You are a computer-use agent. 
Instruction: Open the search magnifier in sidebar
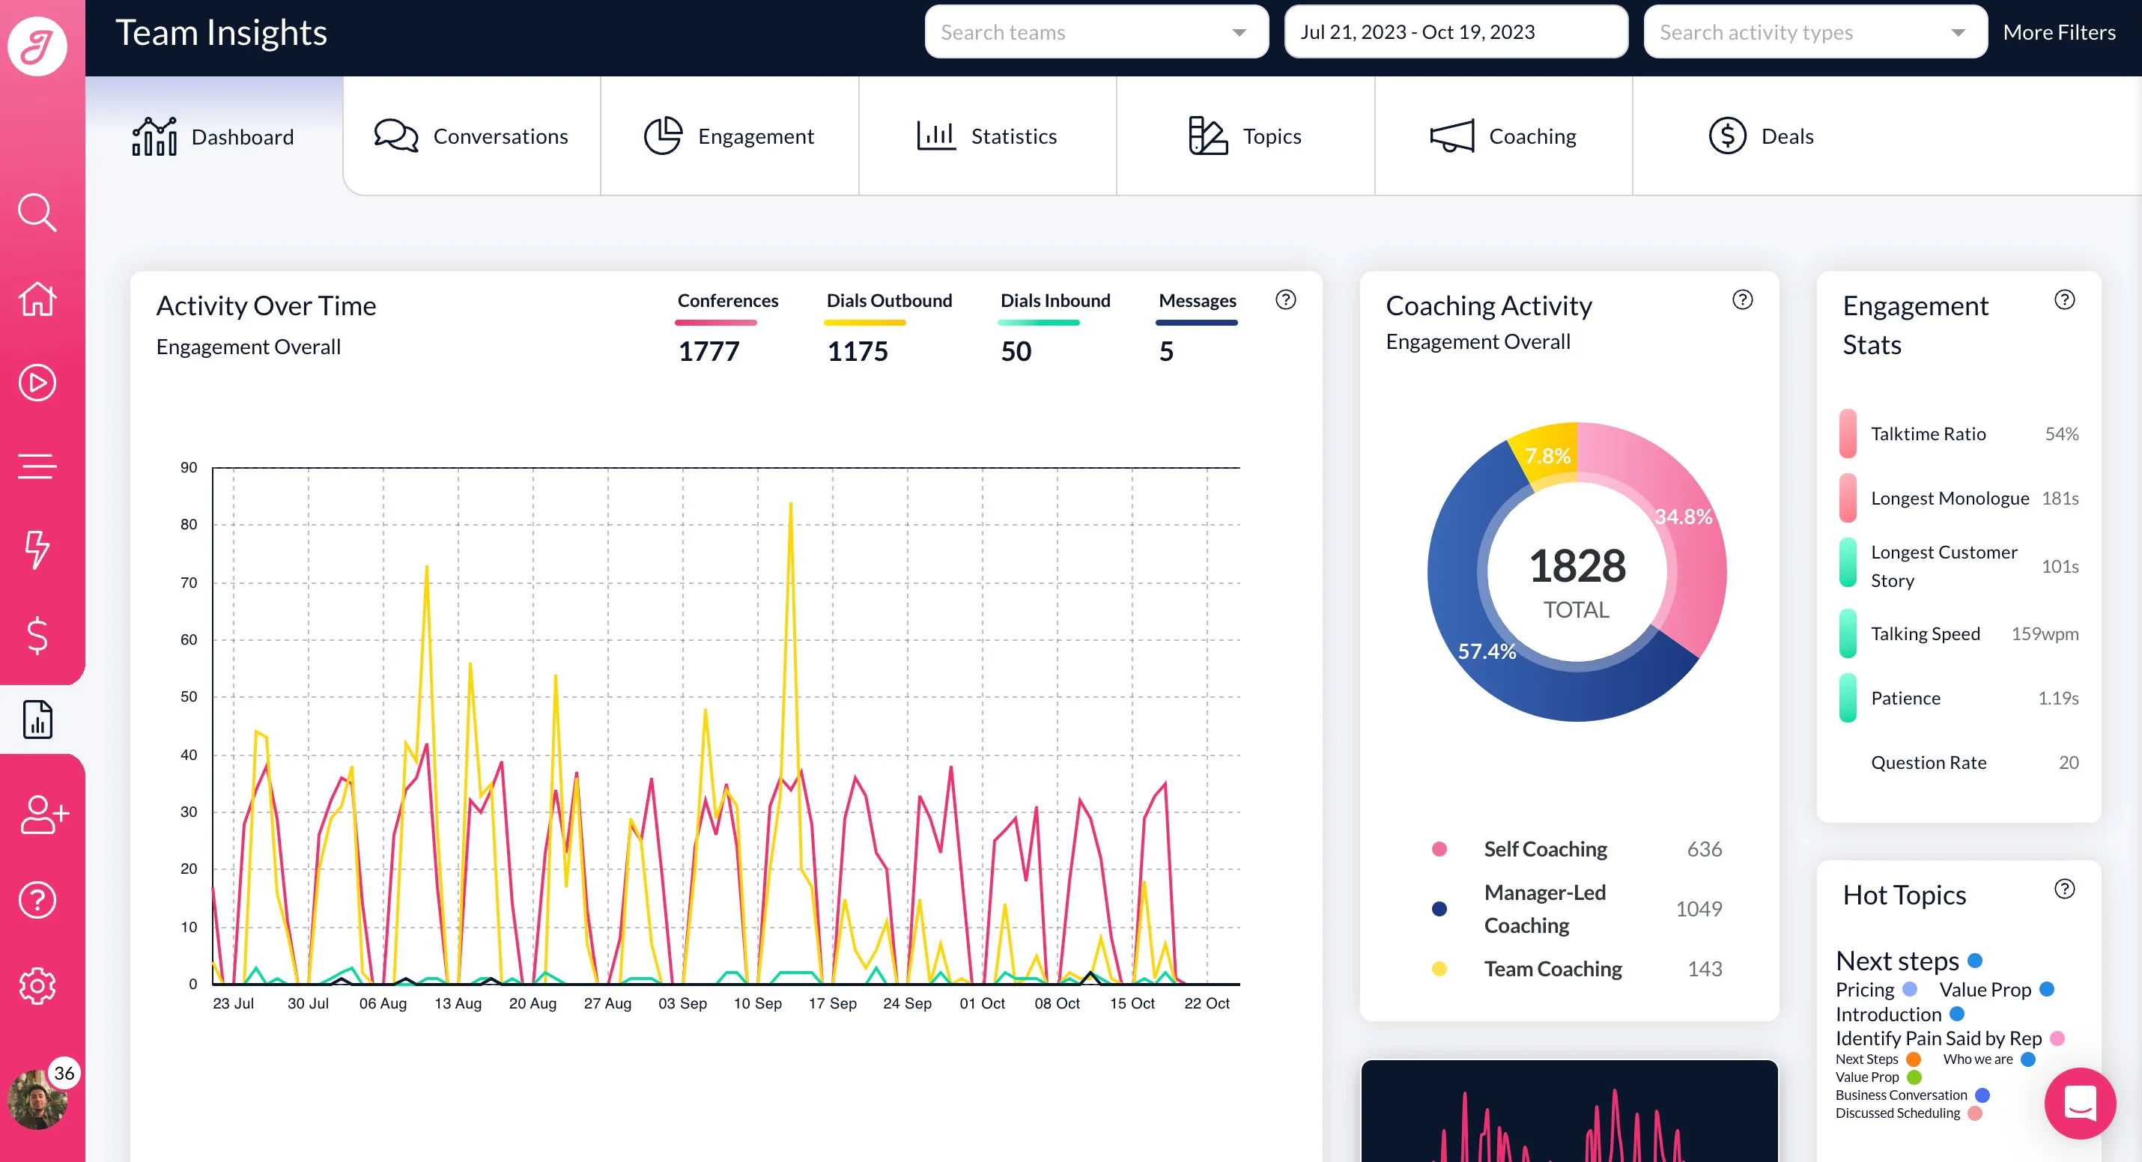[x=37, y=213]
